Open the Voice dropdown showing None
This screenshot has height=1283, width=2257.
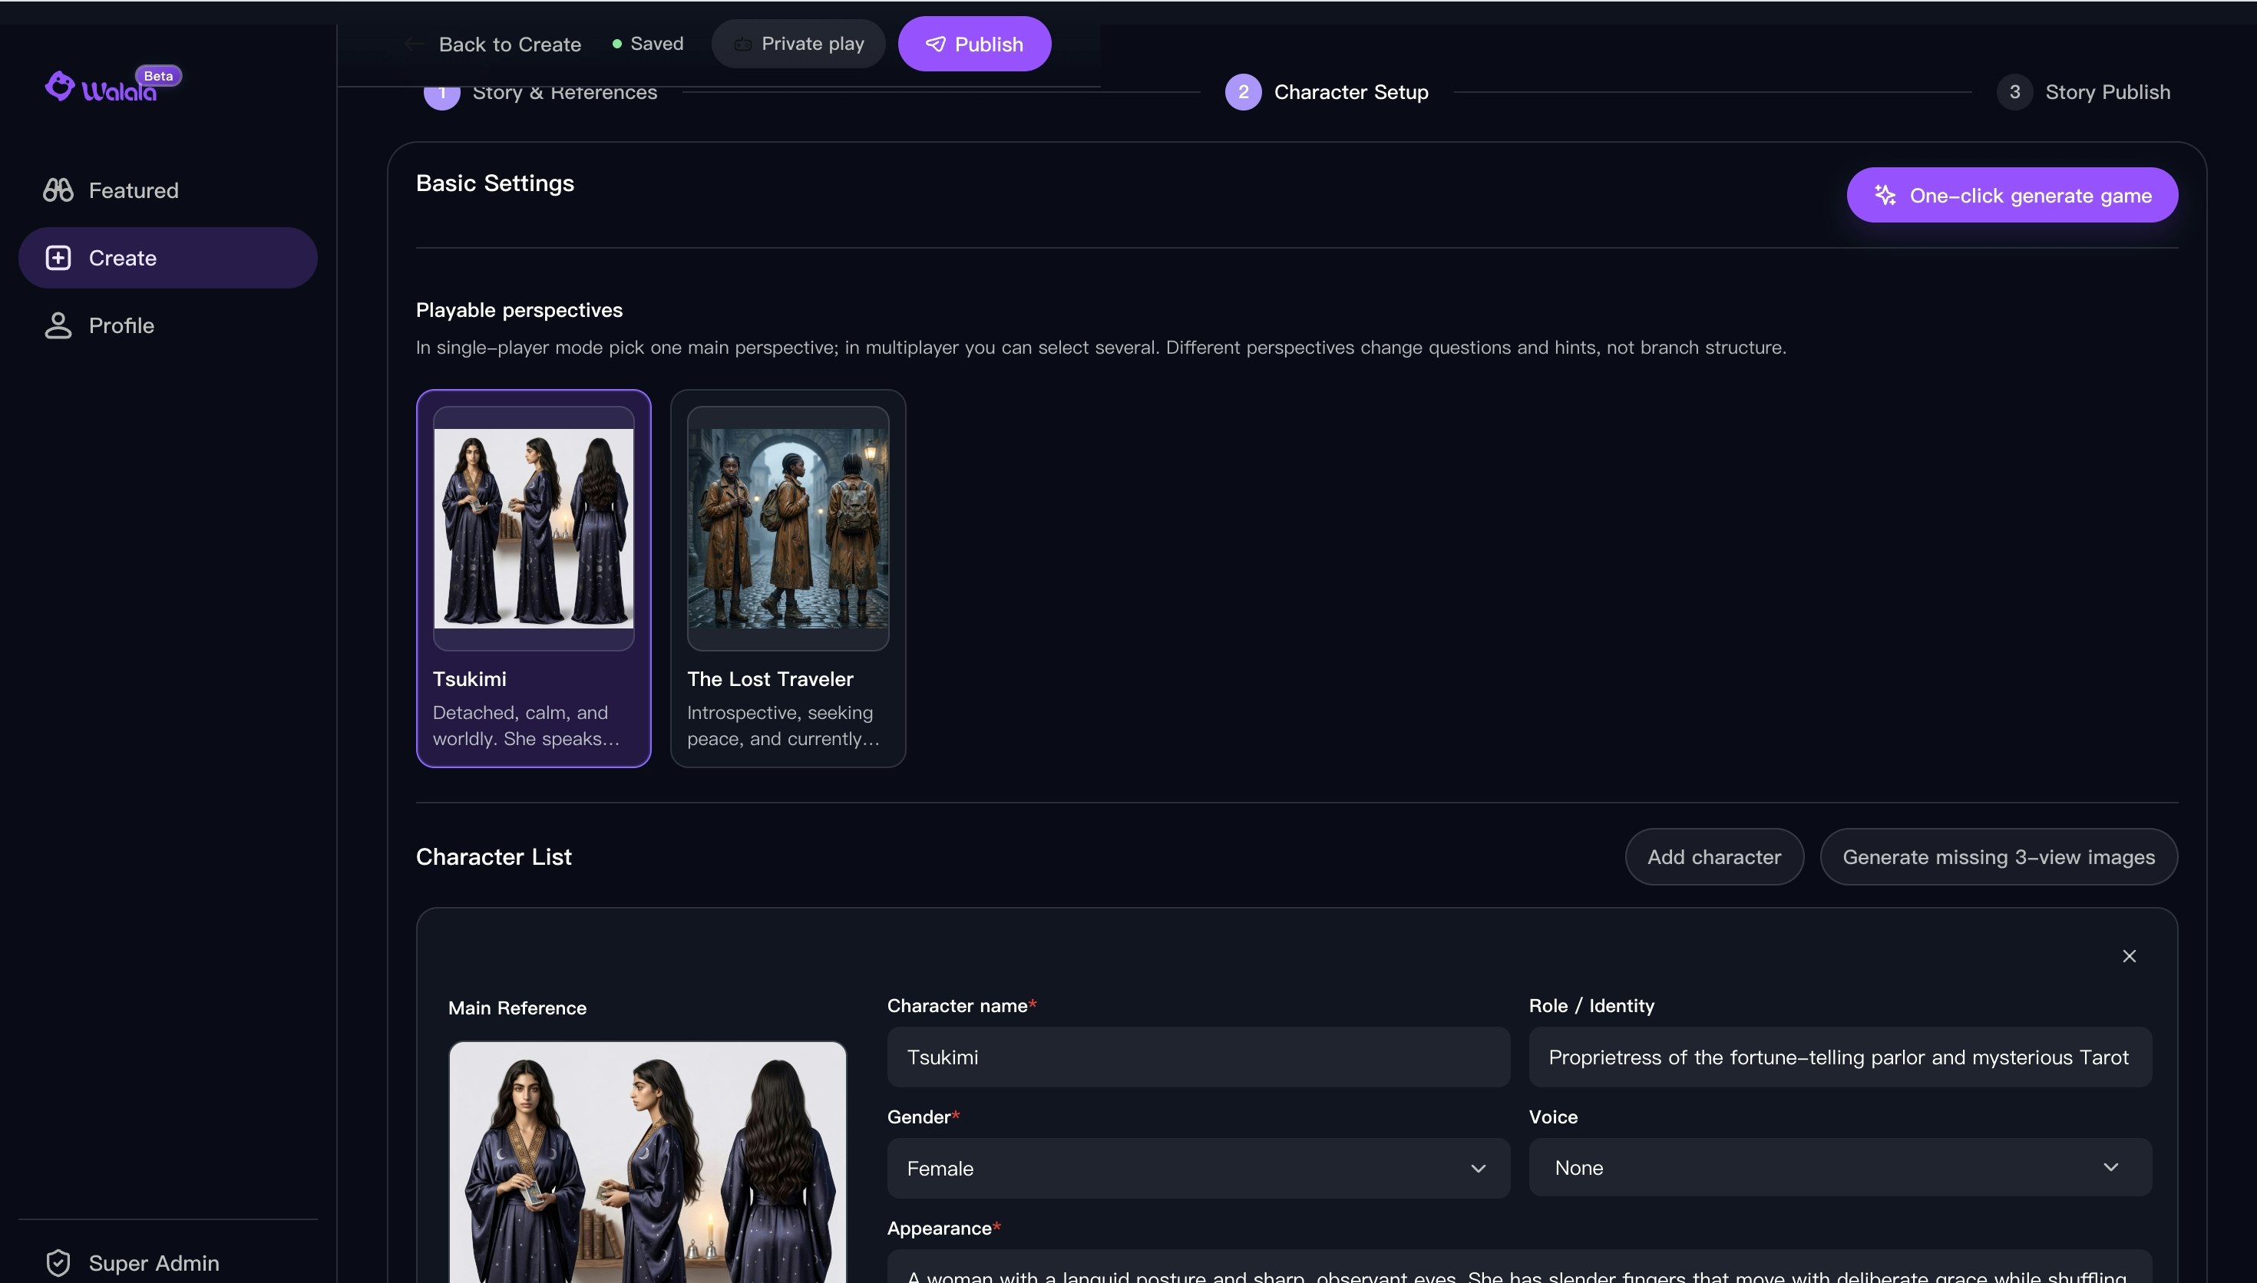point(1839,1166)
